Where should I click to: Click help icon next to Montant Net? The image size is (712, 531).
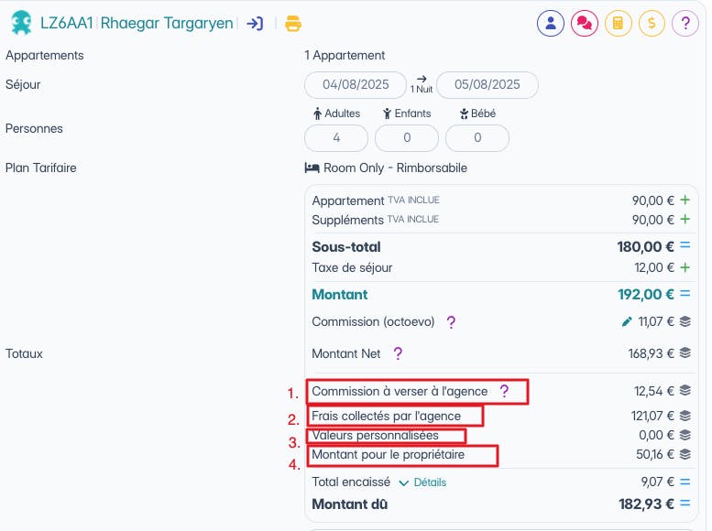point(398,353)
